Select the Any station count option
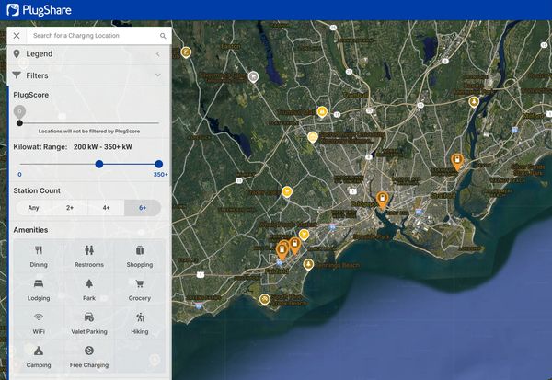Image resolution: width=552 pixels, height=380 pixels. [x=33, y=208]
